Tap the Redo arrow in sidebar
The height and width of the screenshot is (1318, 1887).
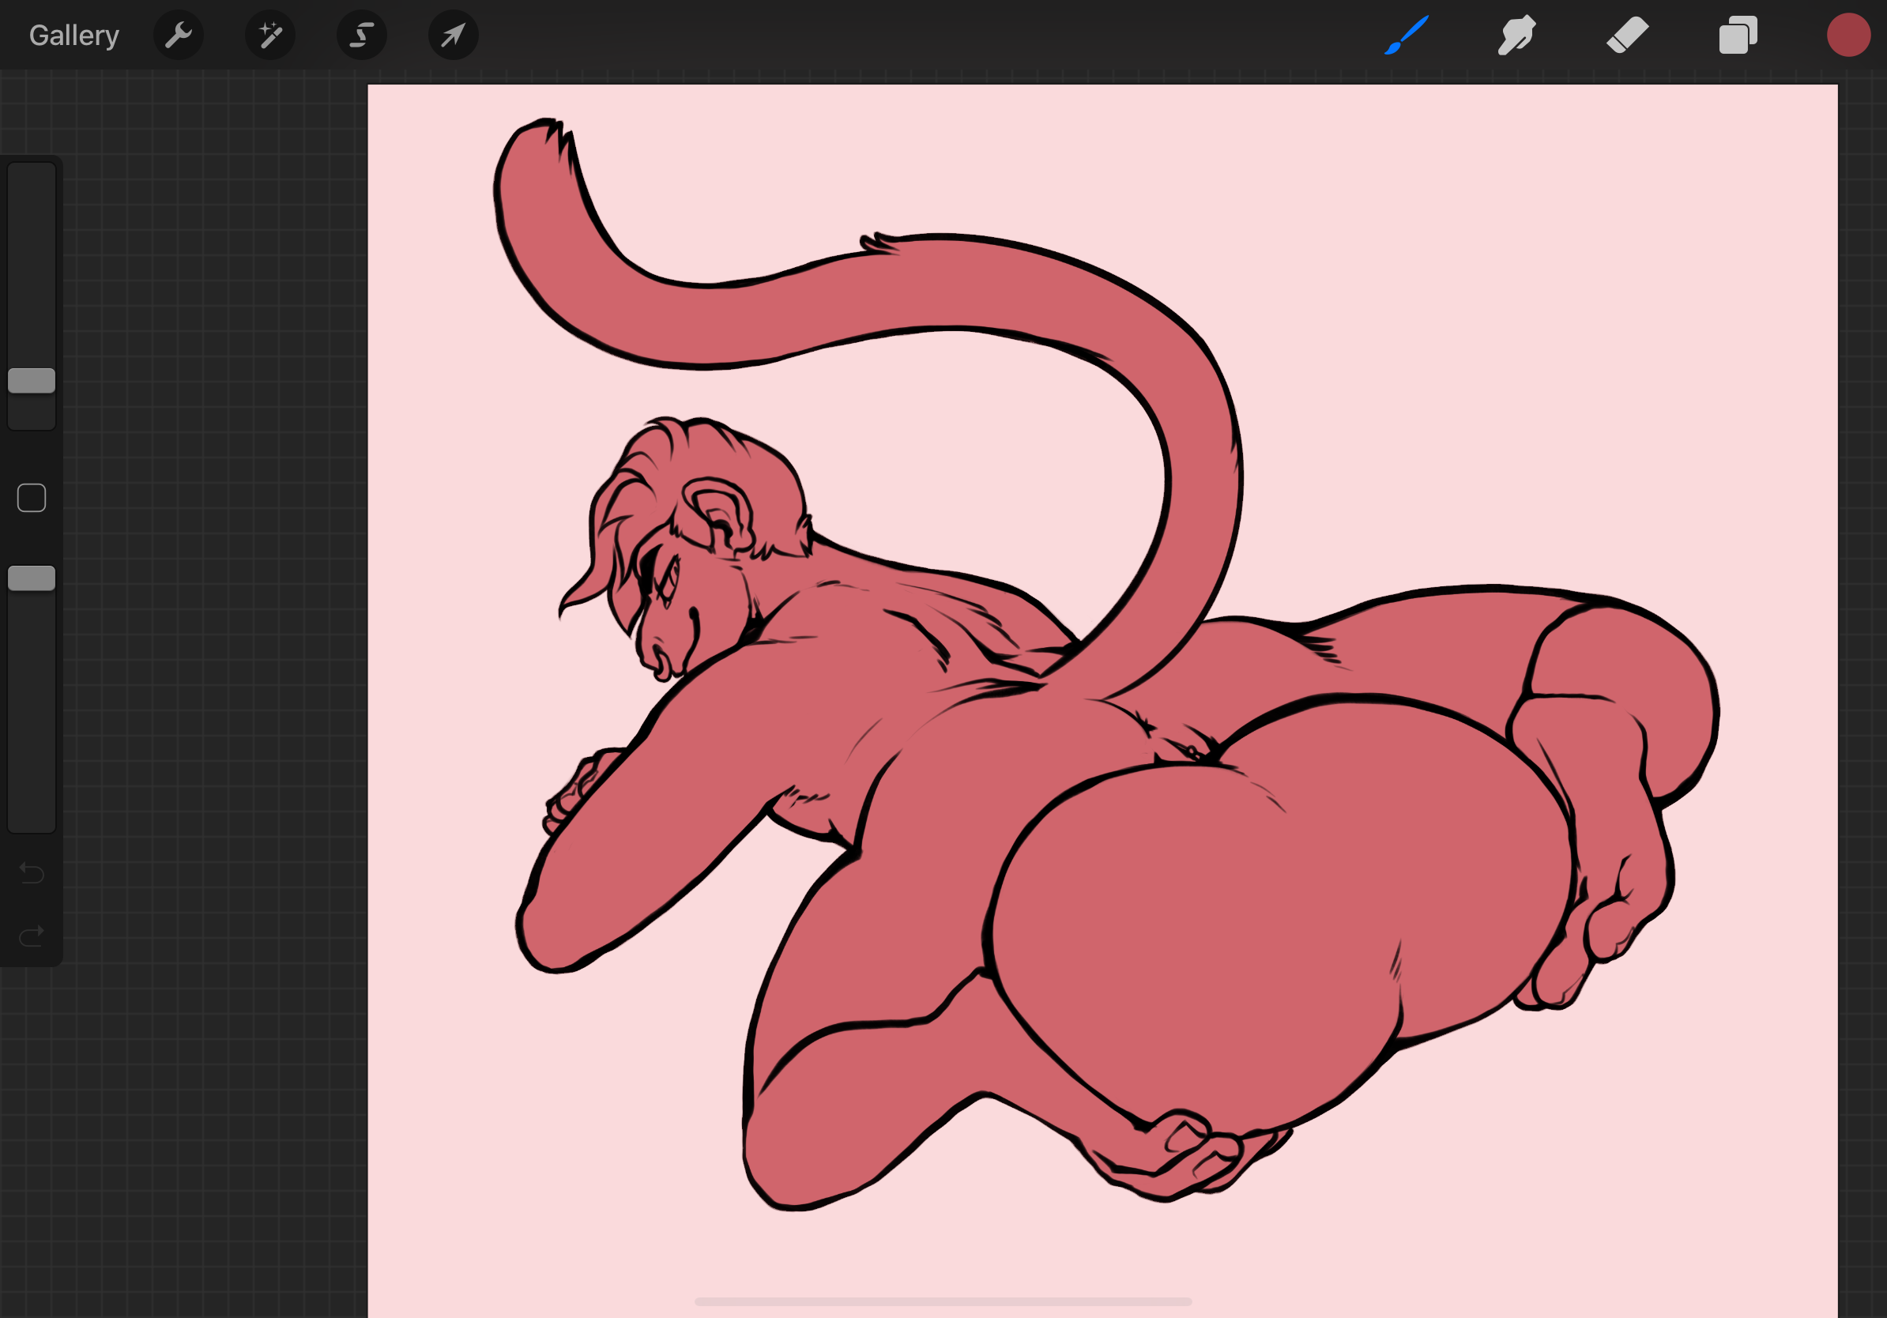click(32, 936)
